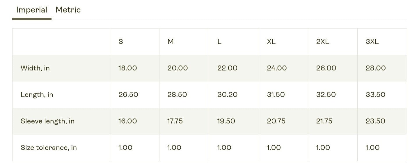The image size is (419, 166).
Task: Click the 18.00 width value for S
Action: (x=127, y=68)
